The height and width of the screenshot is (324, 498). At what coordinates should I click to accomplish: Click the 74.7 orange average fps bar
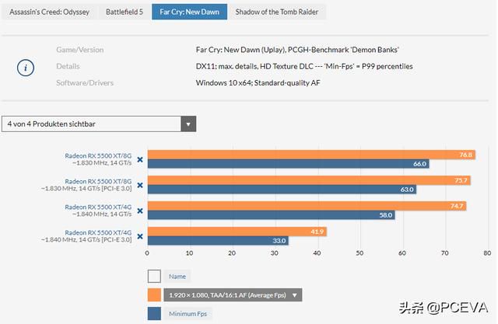click(307, 206)
